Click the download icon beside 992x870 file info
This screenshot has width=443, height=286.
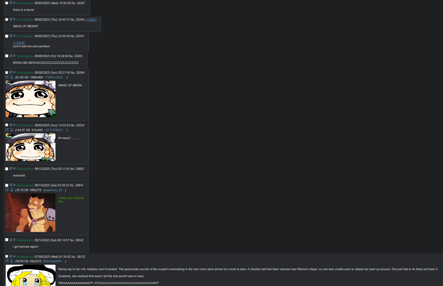pos(12,261)
